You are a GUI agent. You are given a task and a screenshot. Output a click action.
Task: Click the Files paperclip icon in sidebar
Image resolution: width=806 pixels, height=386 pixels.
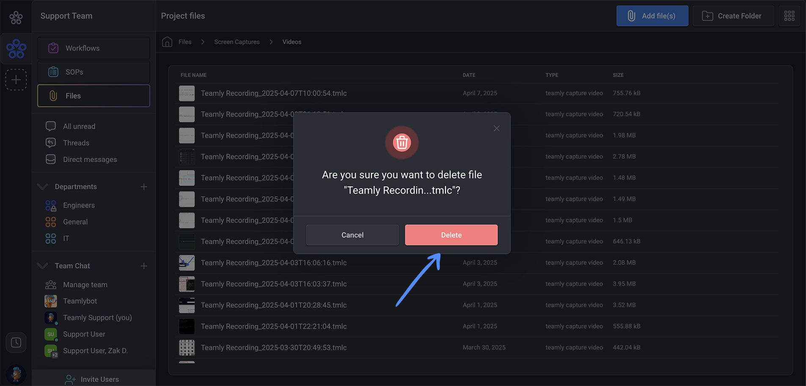tap(53, 96)
